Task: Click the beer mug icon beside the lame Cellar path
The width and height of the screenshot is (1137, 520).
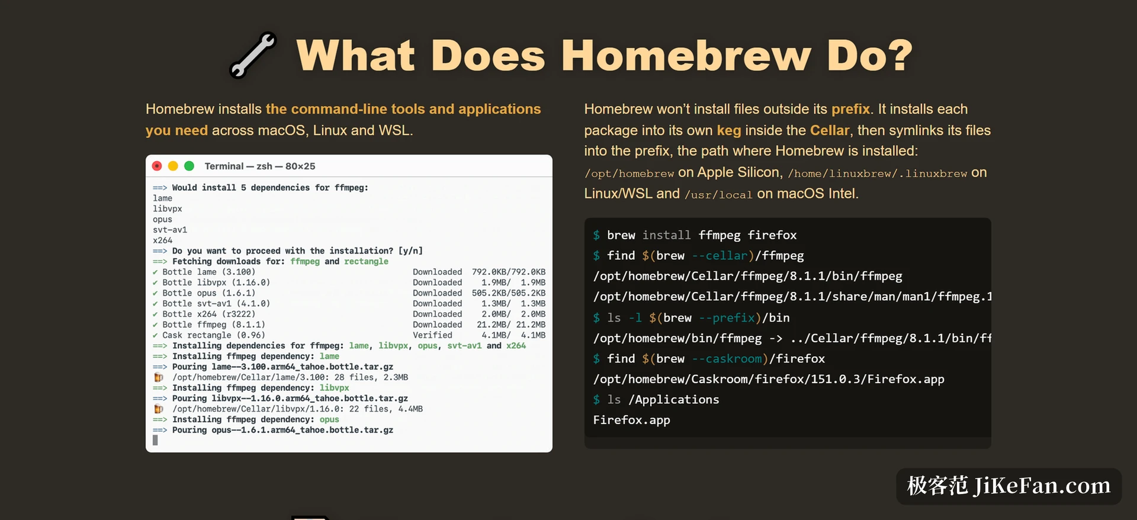Action: (158, 377)
